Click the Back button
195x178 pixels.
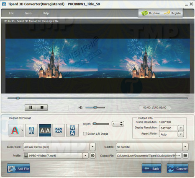tap(151, 168)
